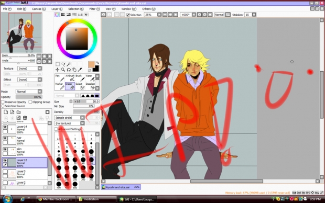Hide the skin layer
The height and width of the screenshot is (203, 325).
point(5,149)
